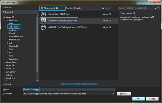Select the Python node
The height and width of the screenshot is (103, 162).
9,75
